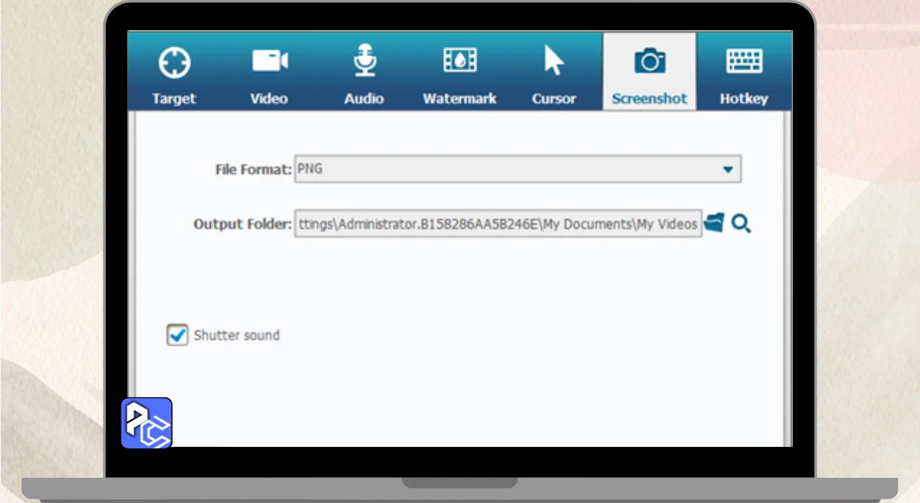Open output folder with magnifier icon
Image resolution: width=920 pixels, height=503 pixels.
741,224
